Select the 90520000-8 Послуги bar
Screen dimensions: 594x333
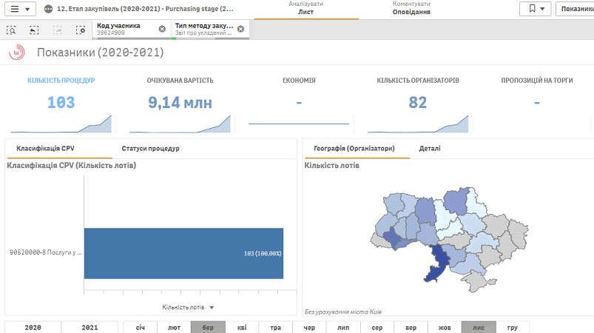183,253
